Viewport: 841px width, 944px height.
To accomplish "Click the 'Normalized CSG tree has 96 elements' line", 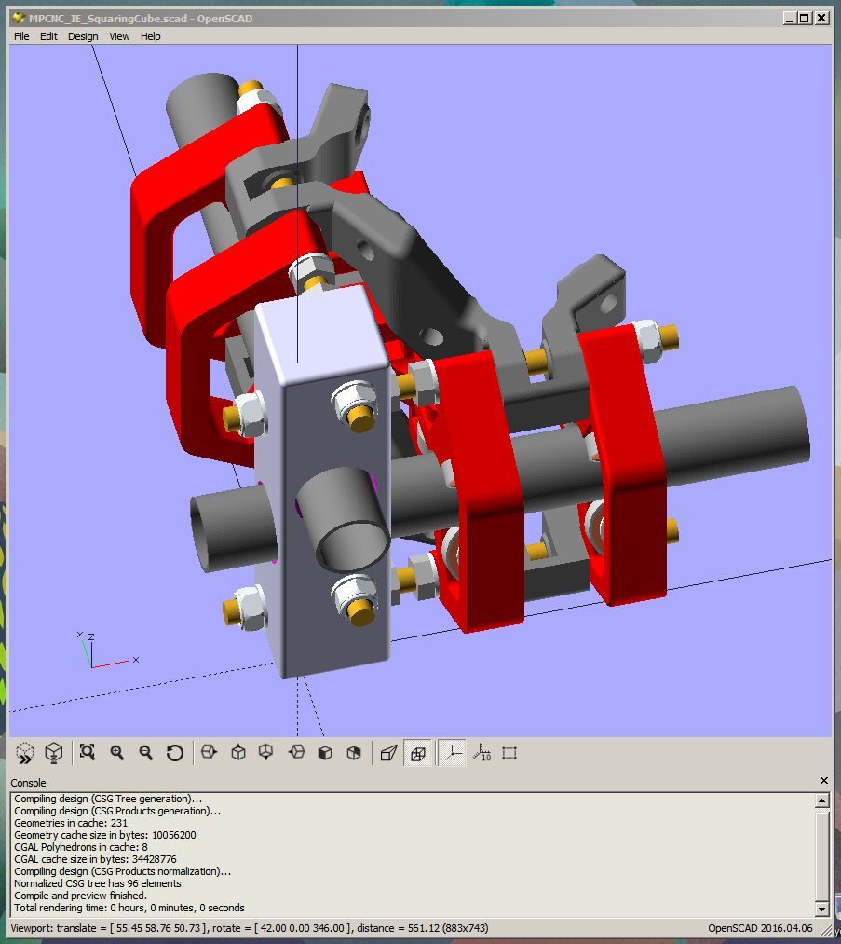I will click(98, 883).
